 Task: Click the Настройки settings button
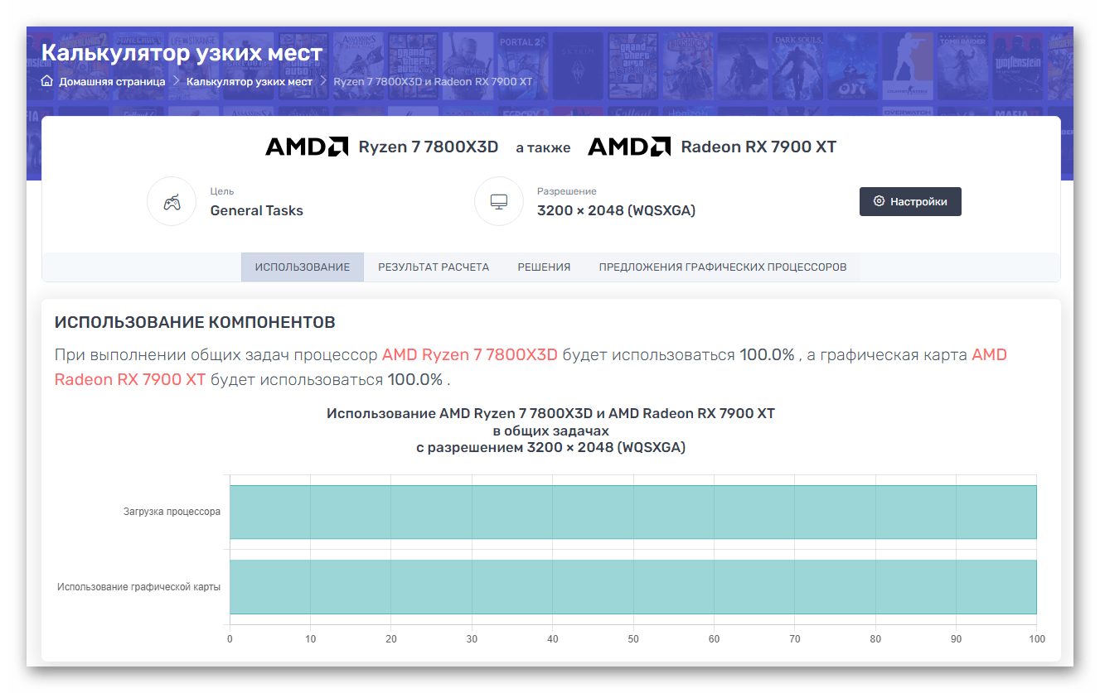tap(910, 201)
